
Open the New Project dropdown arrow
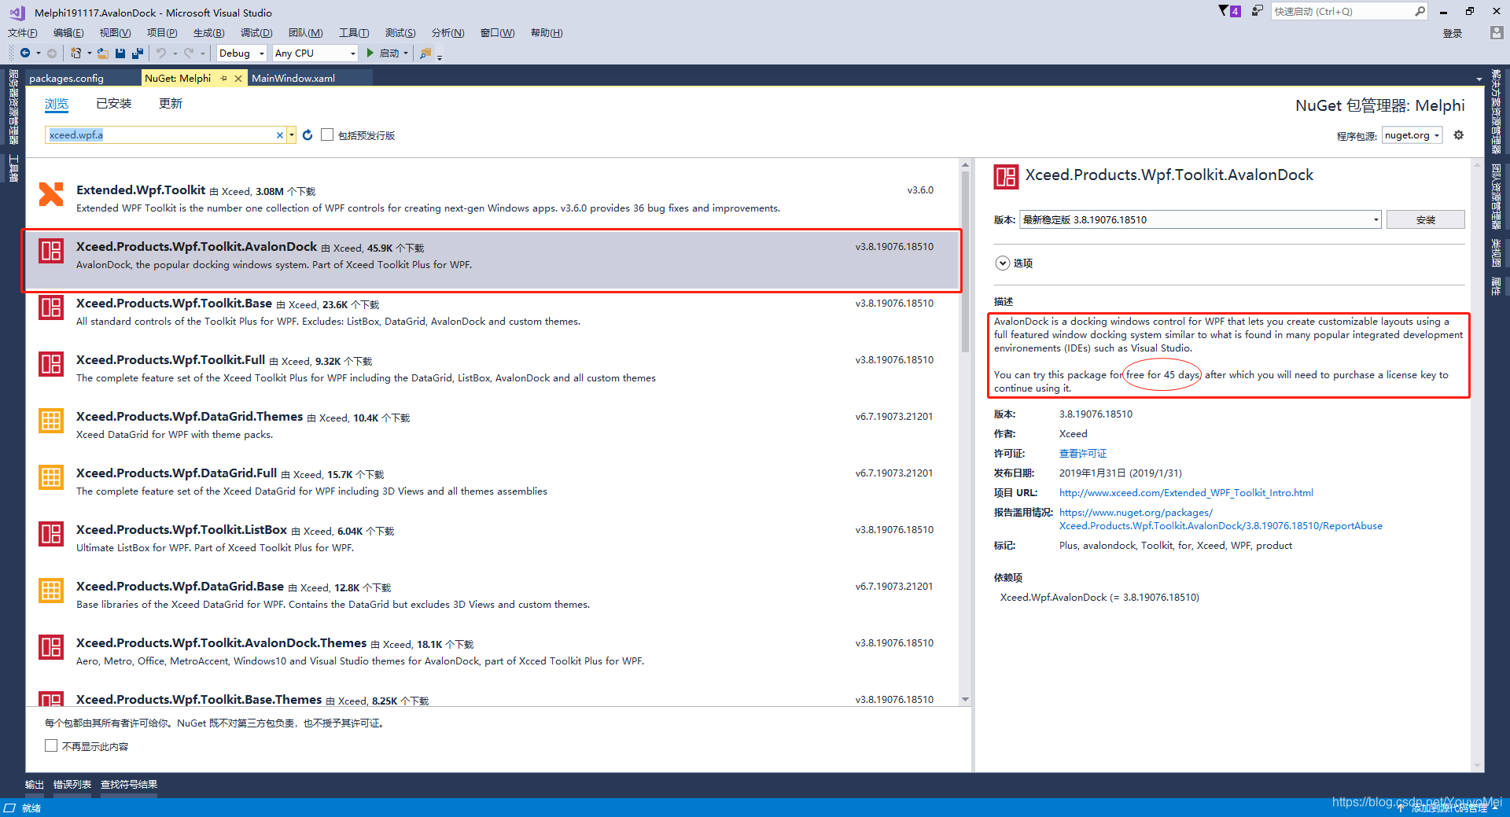[89, 53]
